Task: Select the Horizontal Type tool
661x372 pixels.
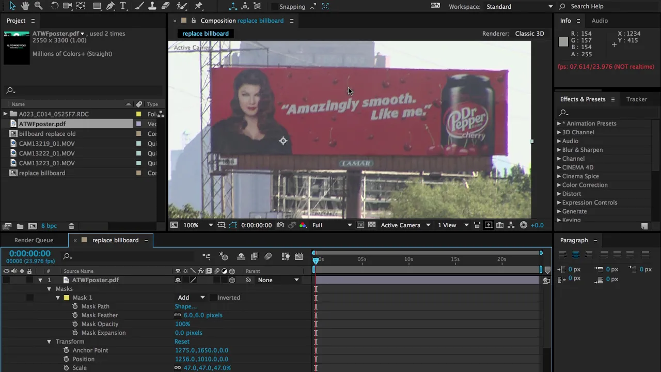Action: coord(123,6)
